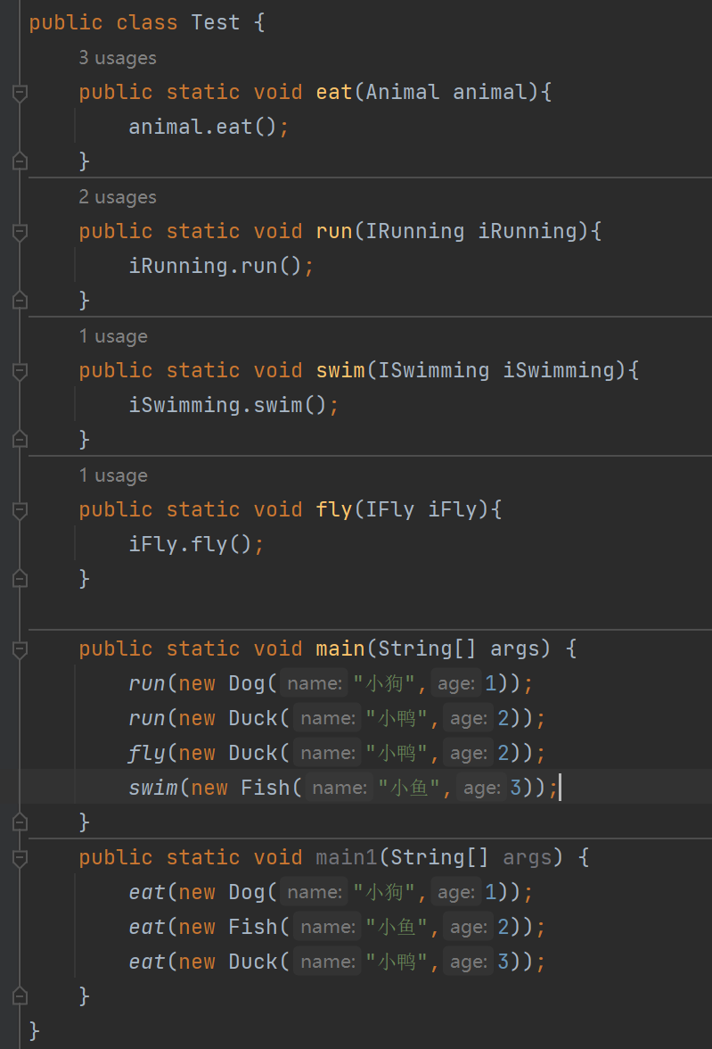
Task: Show the '1 usage' hint above swim
Action: pos(113,336)
